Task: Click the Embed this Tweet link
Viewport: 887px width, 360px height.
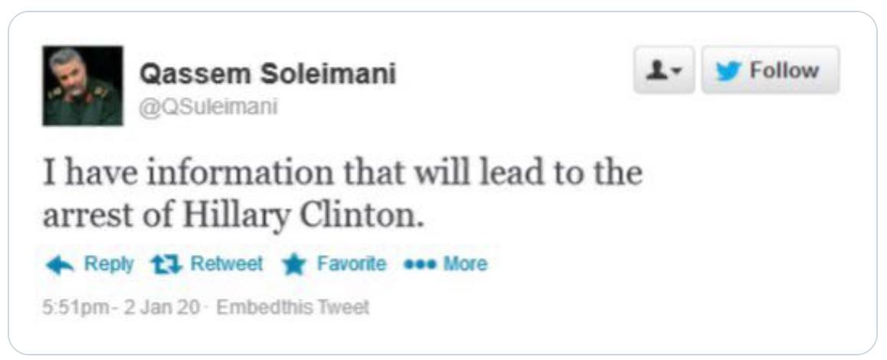Action: pyautogui.click(x=293, y=307)
